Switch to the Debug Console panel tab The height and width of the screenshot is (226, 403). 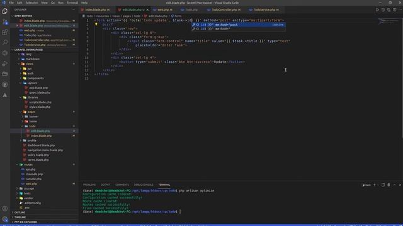click(144, 185)
